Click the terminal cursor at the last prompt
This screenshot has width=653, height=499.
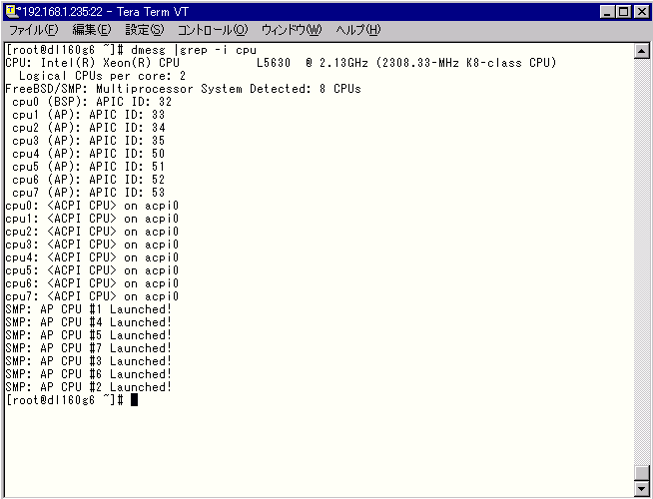point(134,400)
